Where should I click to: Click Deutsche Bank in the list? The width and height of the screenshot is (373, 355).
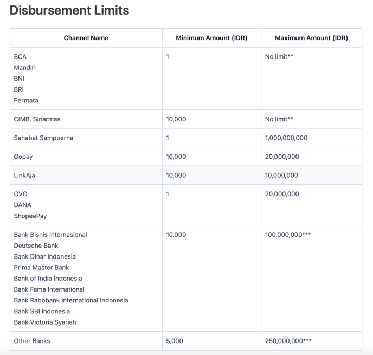(x=36, y=246)
